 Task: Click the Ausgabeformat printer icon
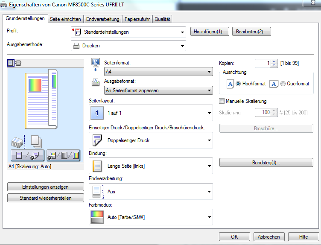(96, 82)
